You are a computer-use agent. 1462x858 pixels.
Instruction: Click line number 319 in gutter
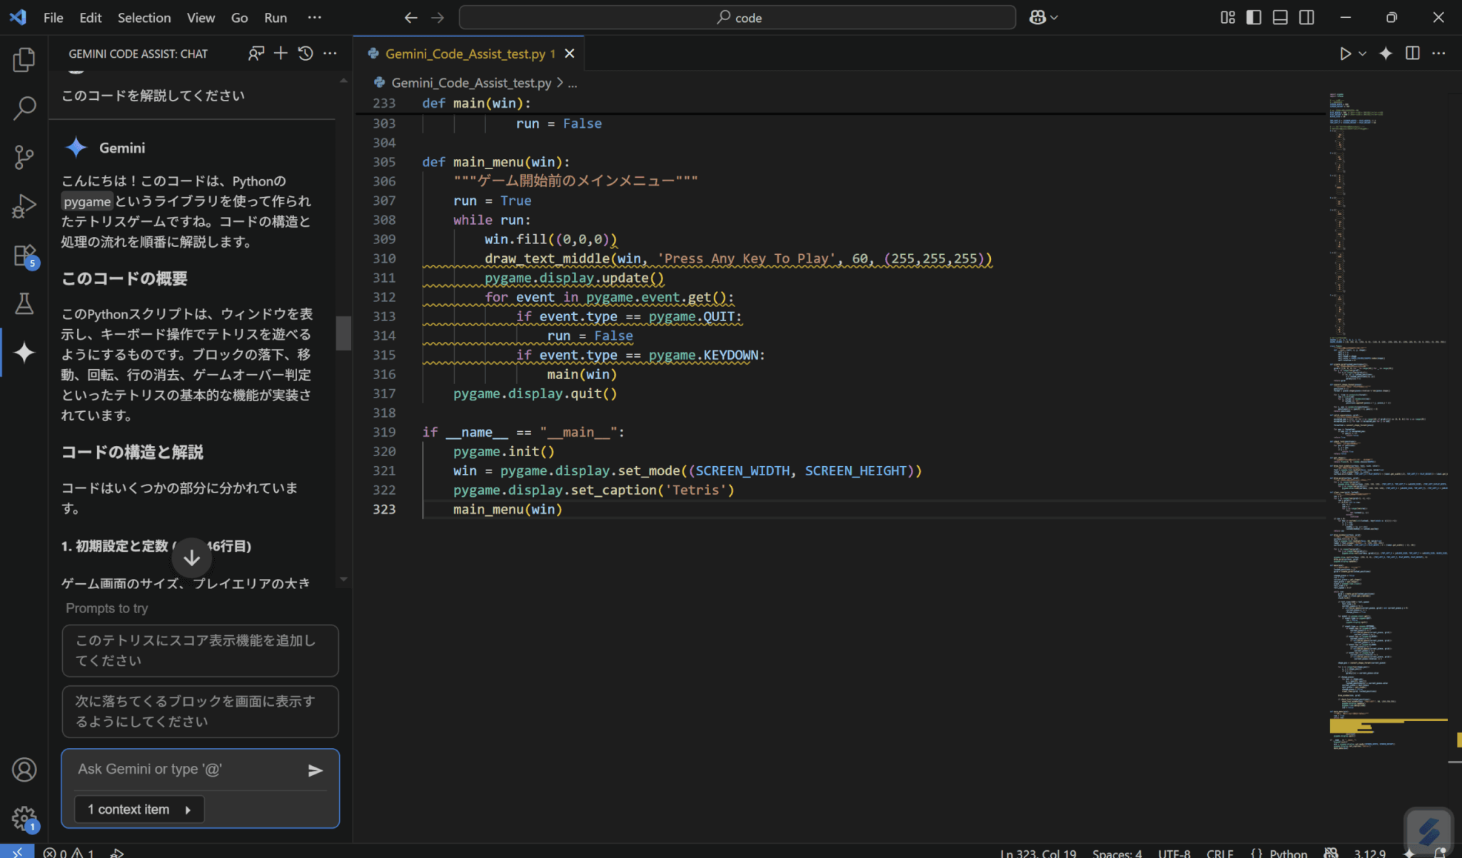click(x=384, y=432)
